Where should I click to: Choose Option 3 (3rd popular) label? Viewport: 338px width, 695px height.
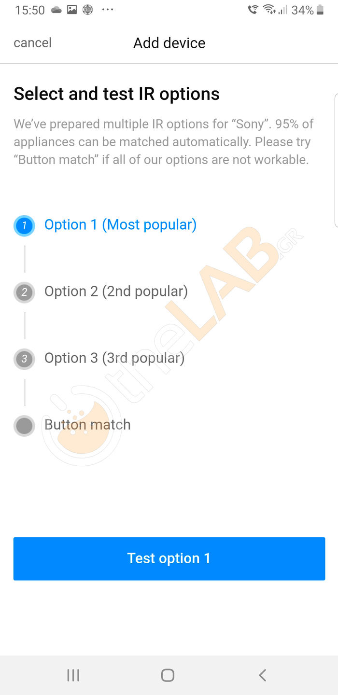click(x=114, y=358)
